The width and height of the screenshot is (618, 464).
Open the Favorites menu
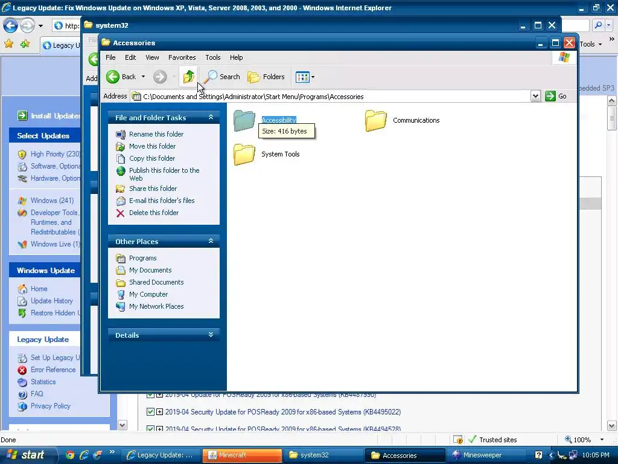pyautogui.click(x=182, y=57)
